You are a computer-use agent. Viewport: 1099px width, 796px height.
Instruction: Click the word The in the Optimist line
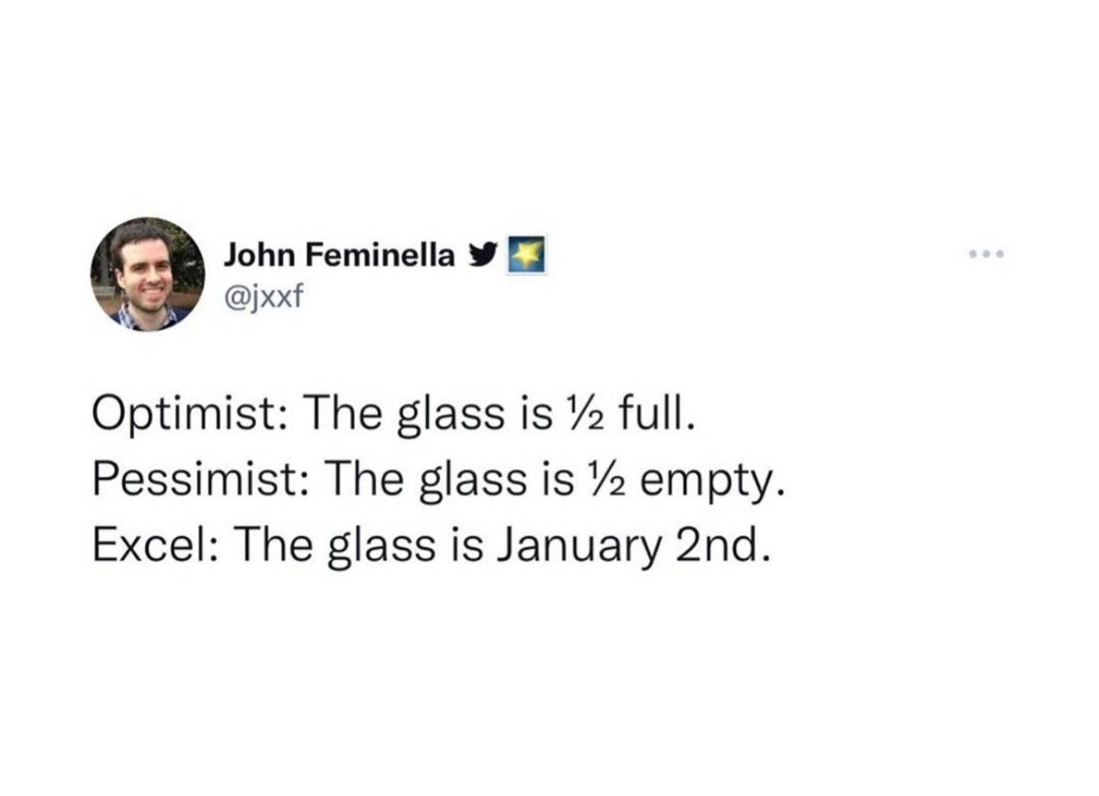[x=343, y=413]
